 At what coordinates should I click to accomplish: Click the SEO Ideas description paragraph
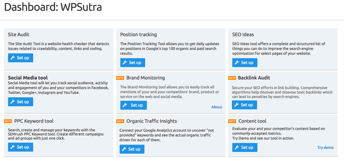[279, 48]
